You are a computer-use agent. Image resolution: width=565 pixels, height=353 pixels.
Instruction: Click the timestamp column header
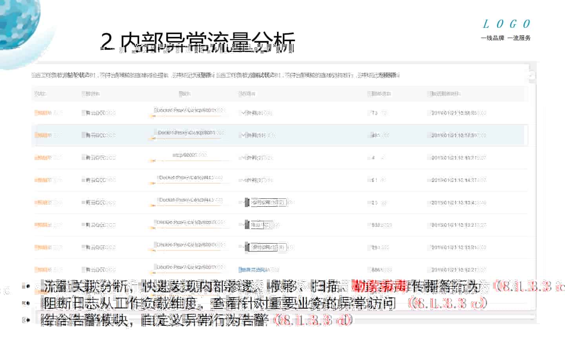(445, 94)
